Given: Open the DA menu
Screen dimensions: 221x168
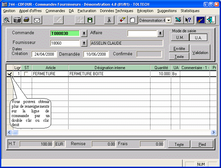Looking at the screenshot, I should 71,11.
